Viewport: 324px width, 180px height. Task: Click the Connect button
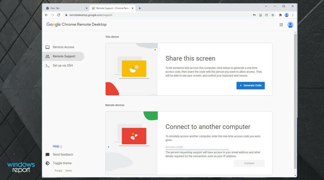tap(249, 163)
